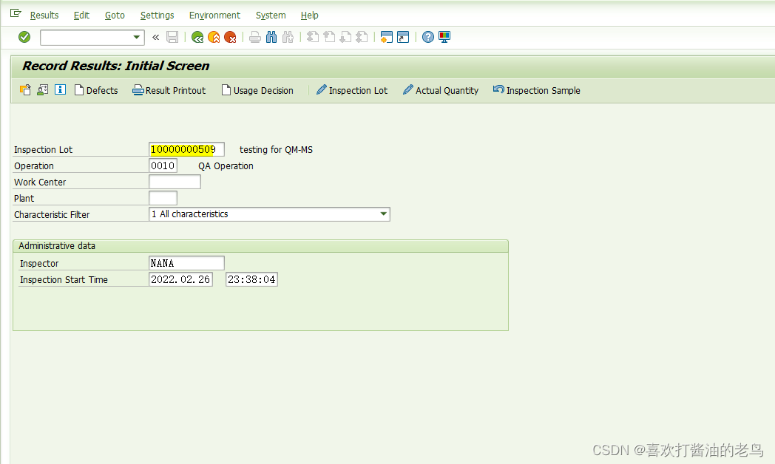The height and width of the screenshot is (464, 775).
Task: Click the First Page icon
Action: click(x=312, y=37)
